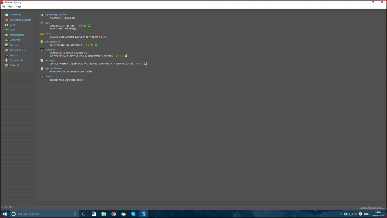Open the Operating System heading link
Screen dimensions: 387x218
tap(55, 15)
